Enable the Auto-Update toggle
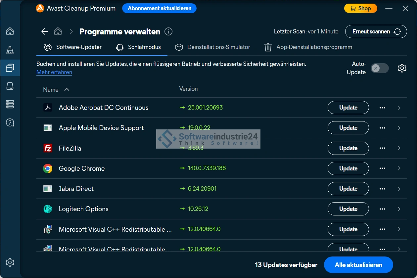 click(379, 68)
